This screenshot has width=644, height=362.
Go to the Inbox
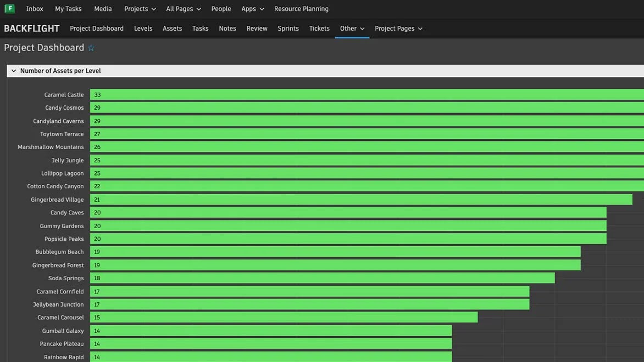click(x=35, y=9)
